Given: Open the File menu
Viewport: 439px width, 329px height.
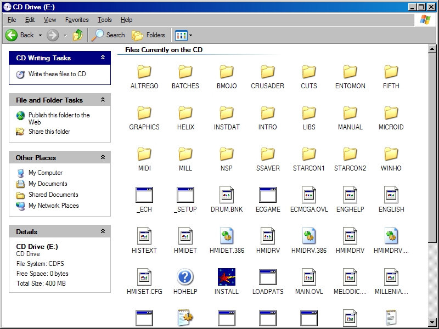Looking at the screenshot, I should coord(12,20).
